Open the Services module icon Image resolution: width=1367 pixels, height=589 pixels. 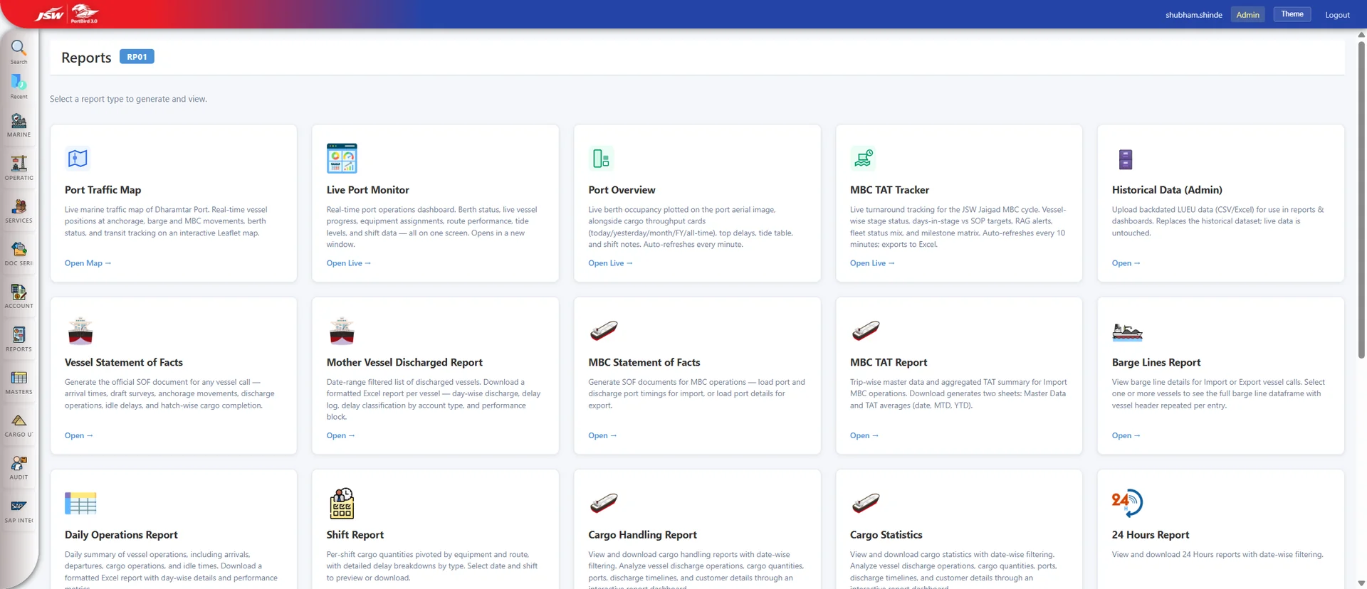[x=19, y=206]
